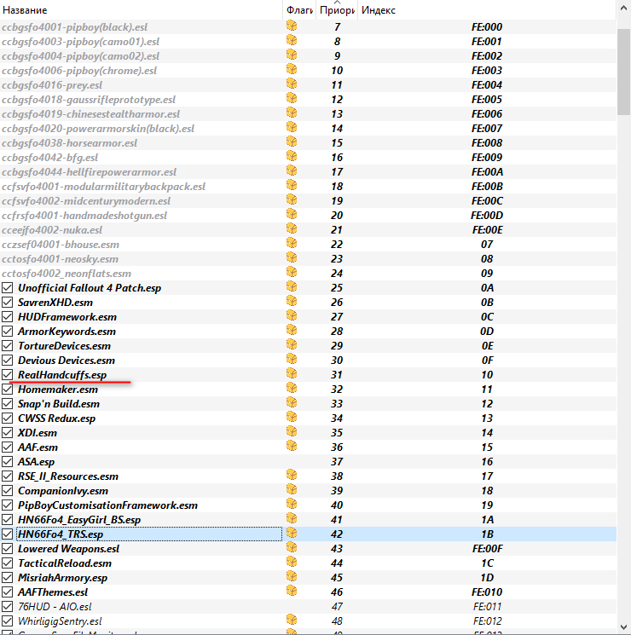Click priority value 22

pos(337,245)
